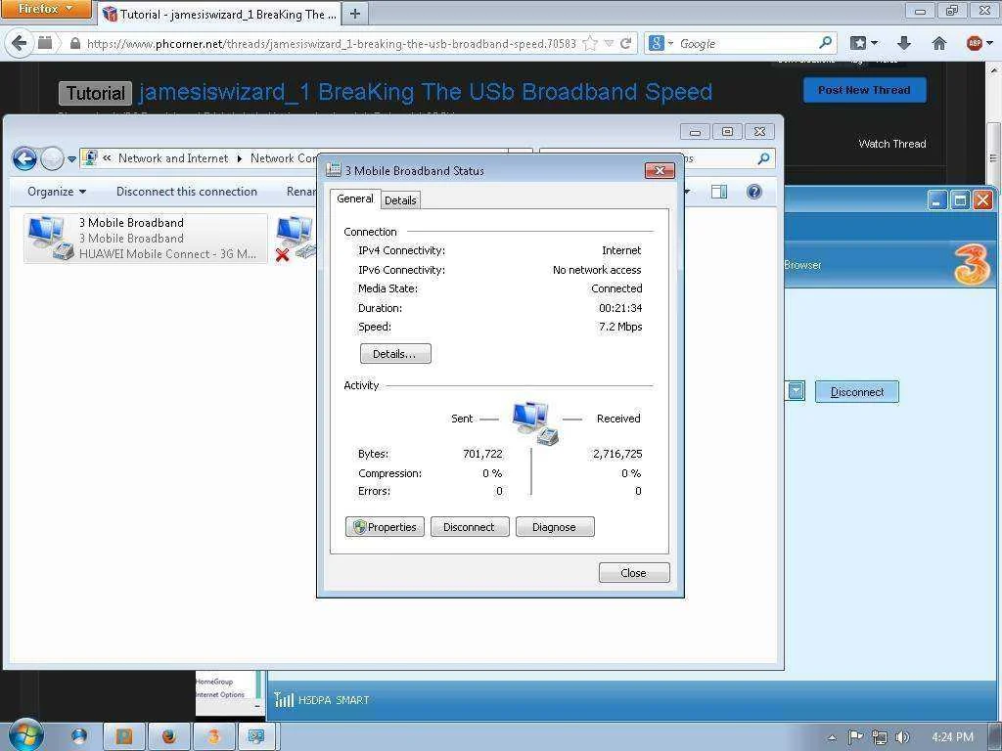
Task: Click the HSDPA SMART signal bars icon
Action: 284,700
